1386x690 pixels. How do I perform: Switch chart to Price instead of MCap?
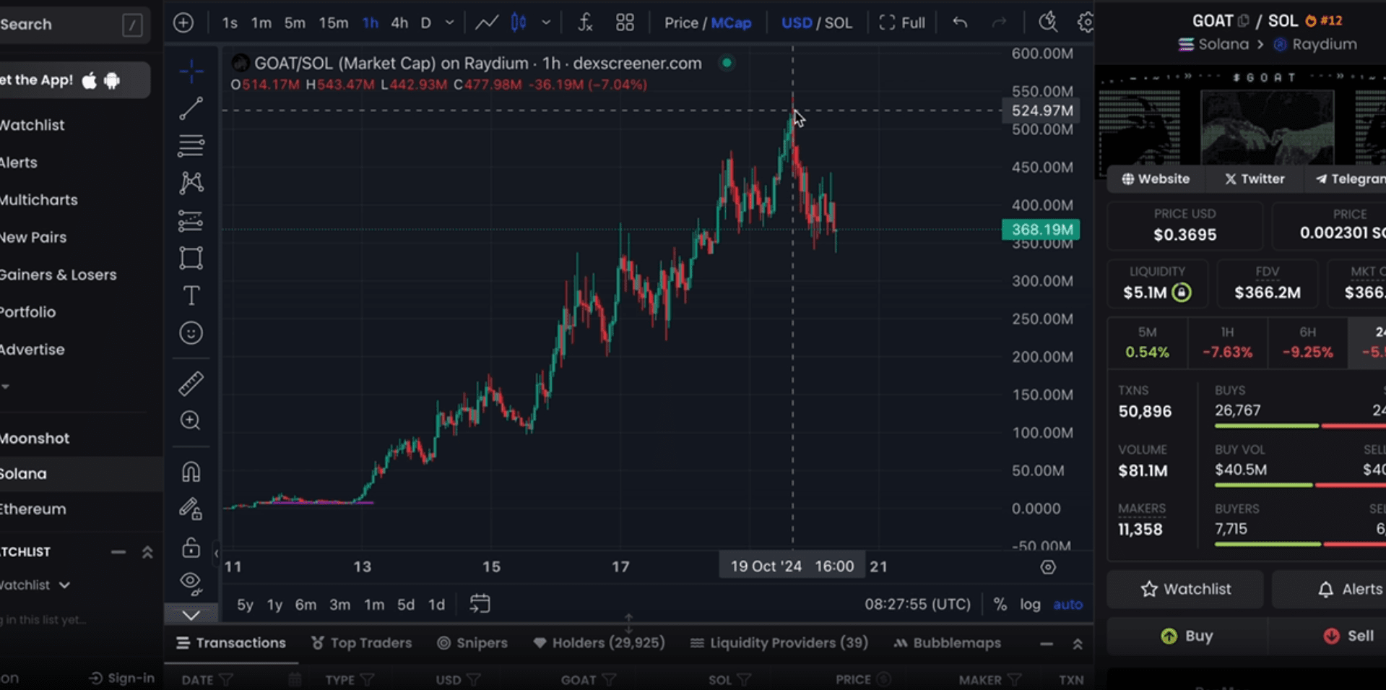(x=681, y=23)
